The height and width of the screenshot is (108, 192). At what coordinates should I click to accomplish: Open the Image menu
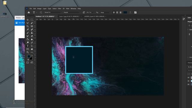click(x=39, y=9)
